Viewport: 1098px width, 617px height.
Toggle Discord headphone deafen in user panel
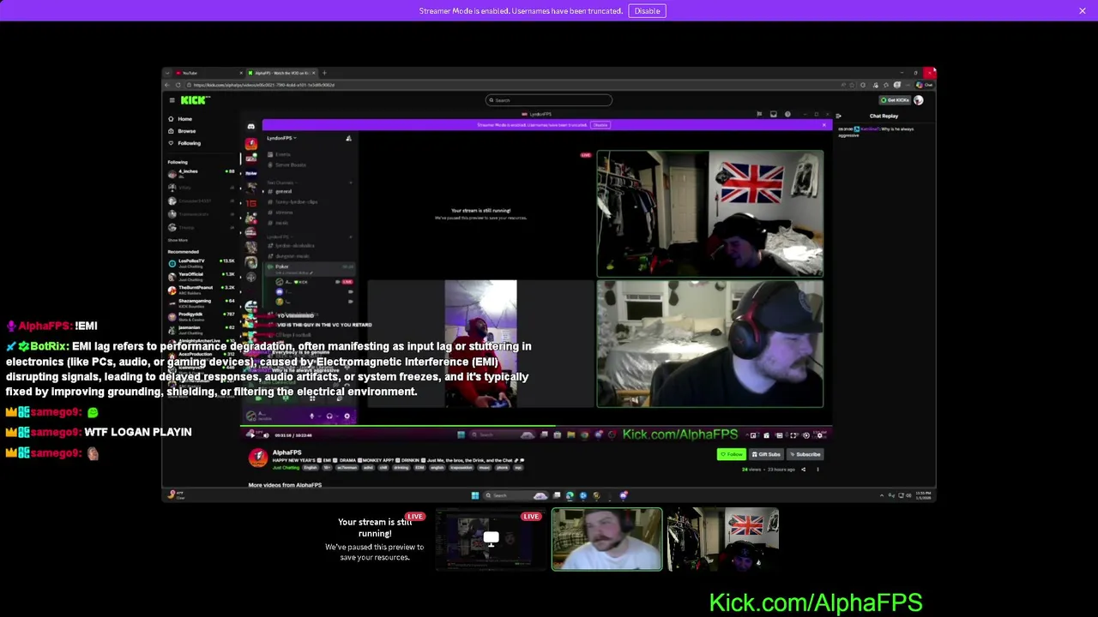[329, 416]
